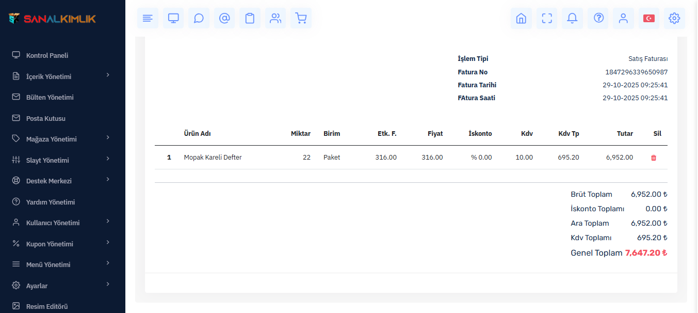698x313 pixels.
Task: Open notifications bell icon
Action: (572, 19)
